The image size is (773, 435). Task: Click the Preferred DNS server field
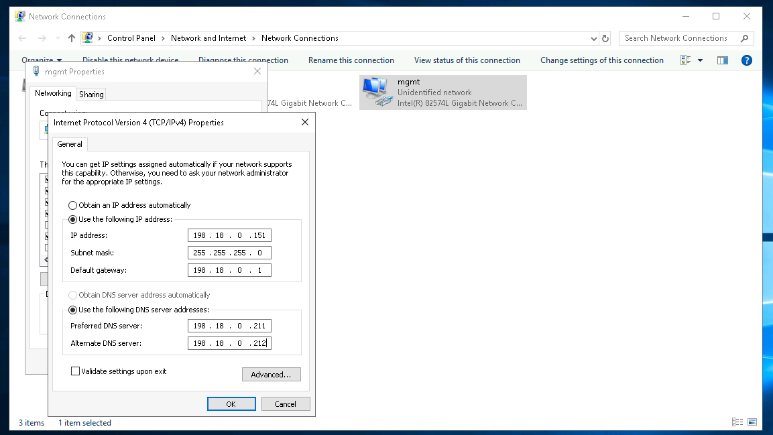point(229,326)
